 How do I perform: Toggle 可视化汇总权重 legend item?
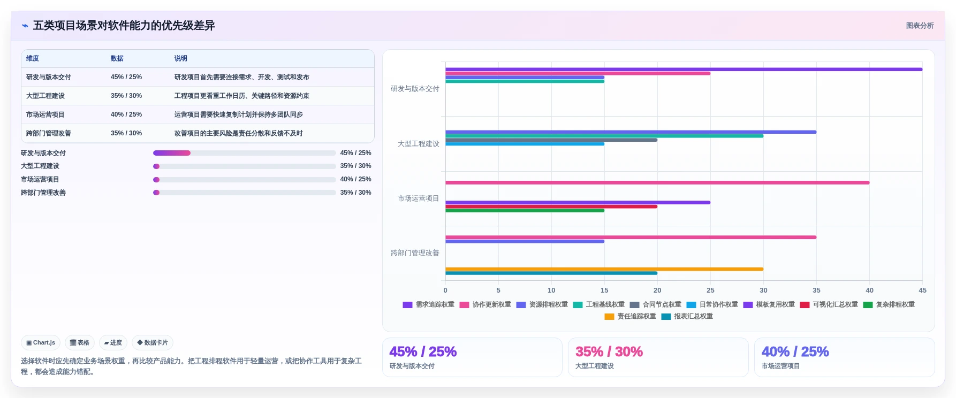coord(829,305)
